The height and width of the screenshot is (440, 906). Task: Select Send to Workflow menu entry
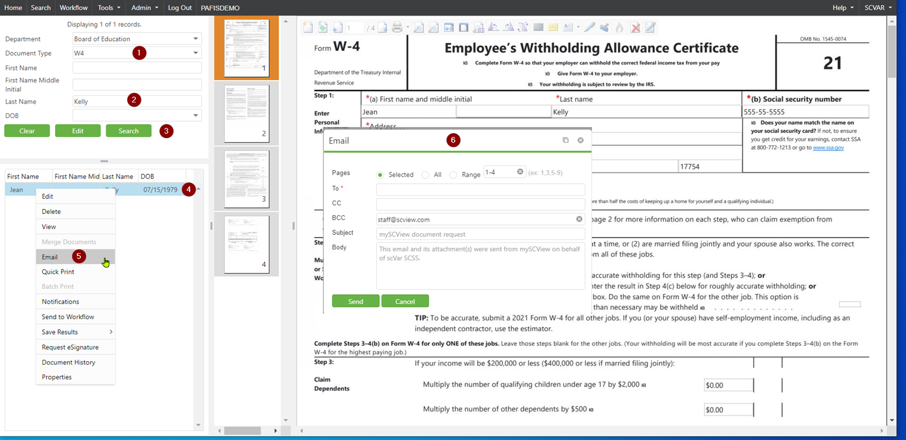coord(68,317)
